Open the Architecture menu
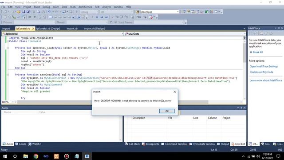 click(85, 7)
